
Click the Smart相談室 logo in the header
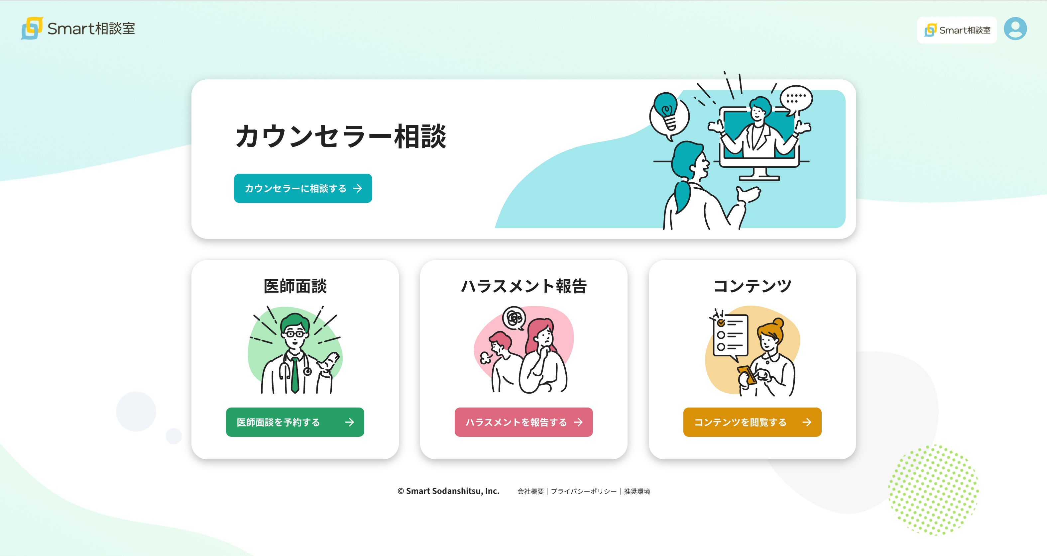pos(78,29)
